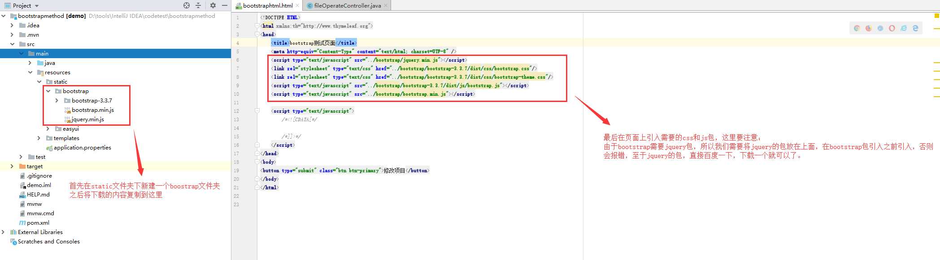
Task: Close the bootstraphtml.html tab
Action: point(297,5)
